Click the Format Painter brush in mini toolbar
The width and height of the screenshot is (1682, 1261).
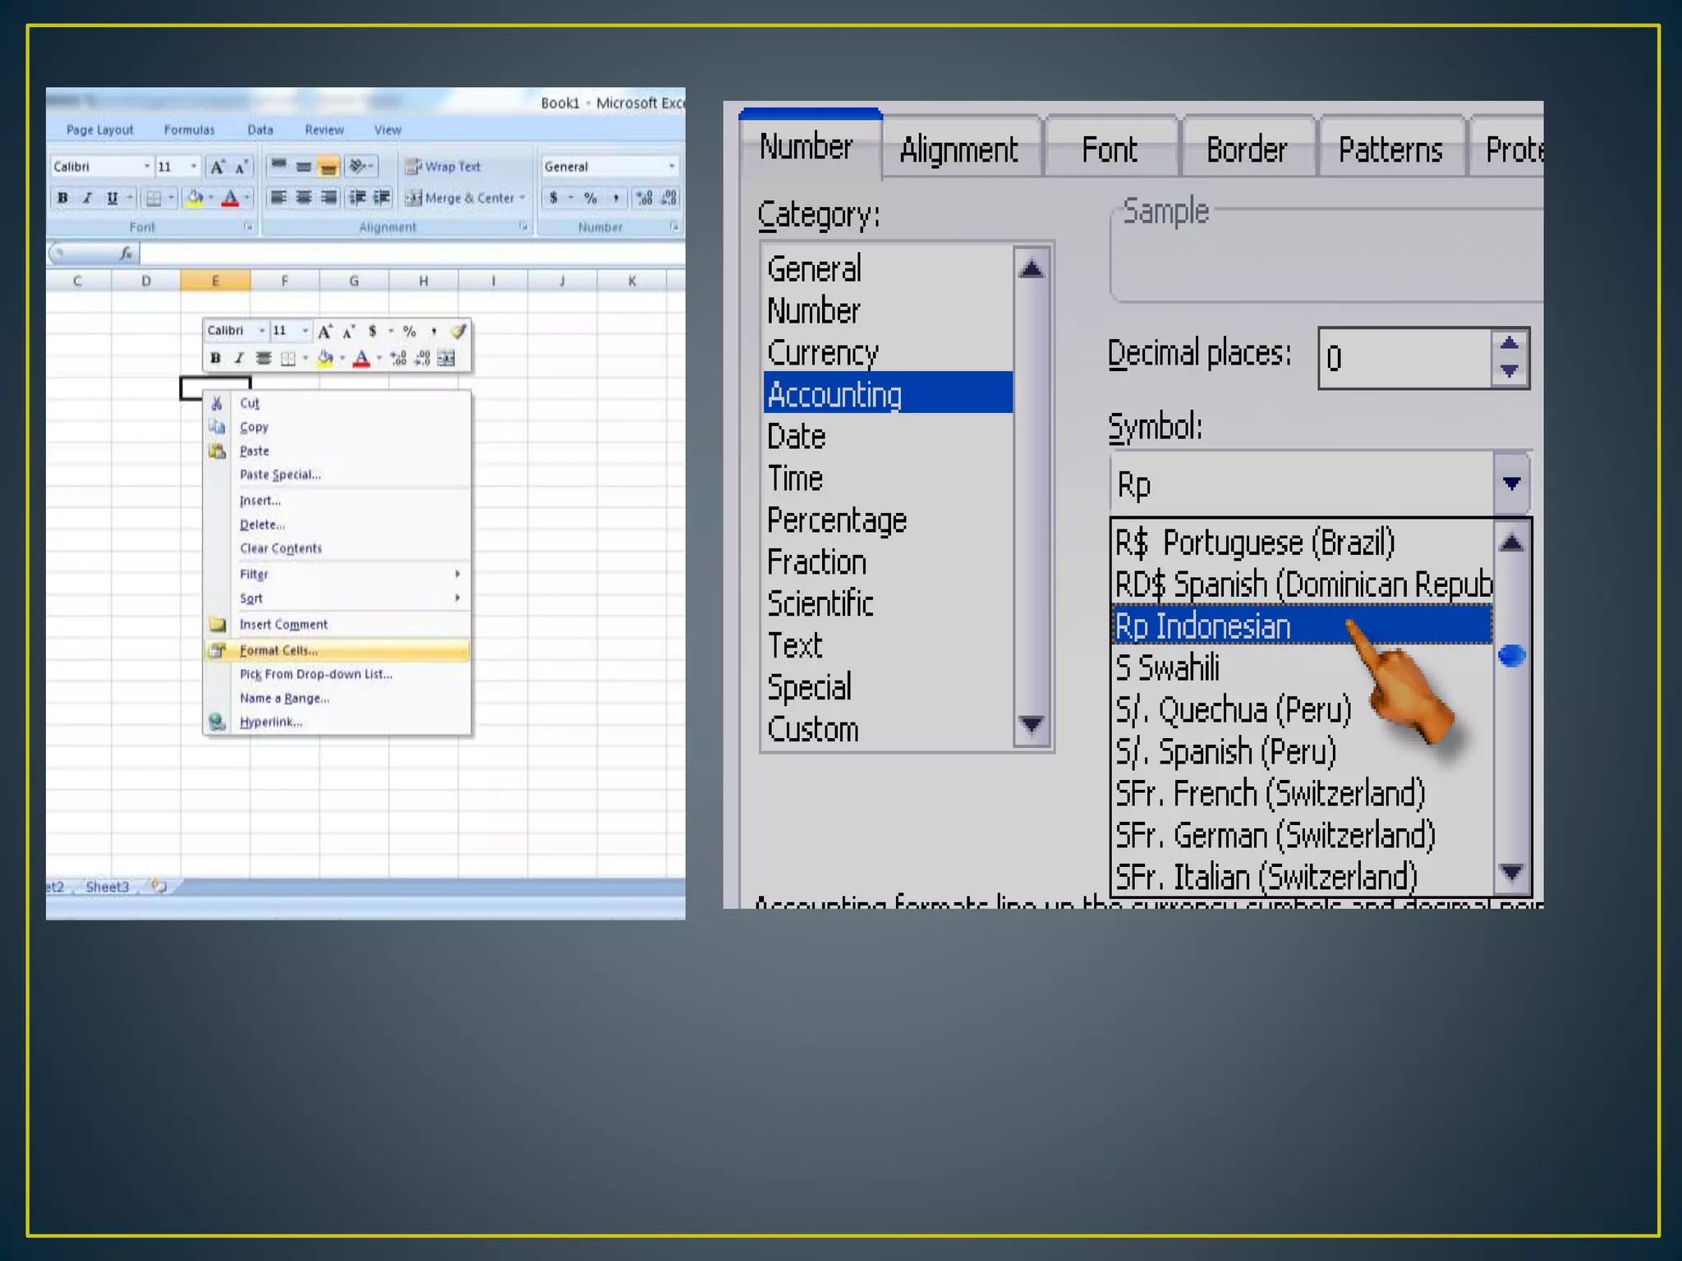click(x=458, y=331)
